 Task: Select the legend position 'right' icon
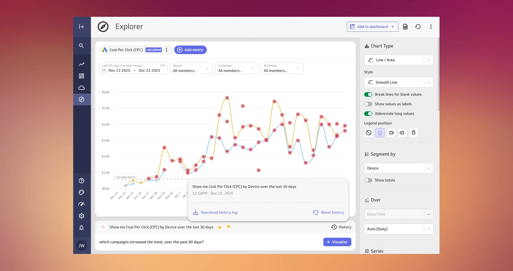pos(391,132)
